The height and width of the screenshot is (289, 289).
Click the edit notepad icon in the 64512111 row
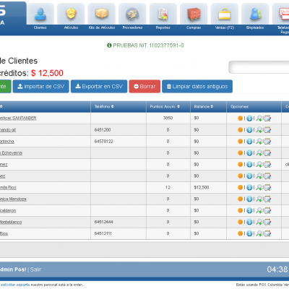coord(268,233)
